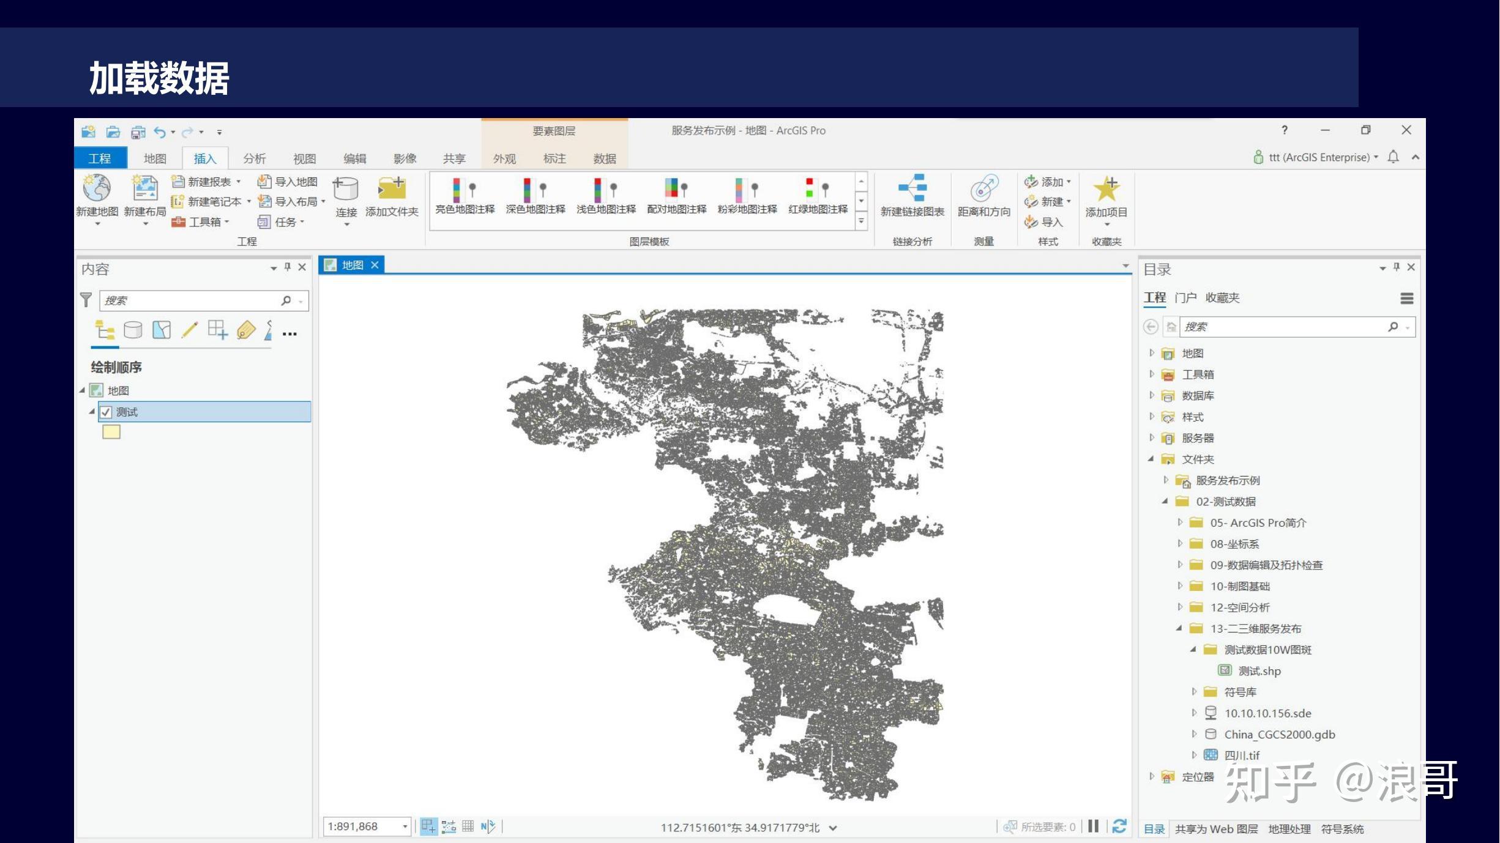
Task: Click the 添加文件夹 (Add Folder) icon
Action: click(x=392, y=188)
